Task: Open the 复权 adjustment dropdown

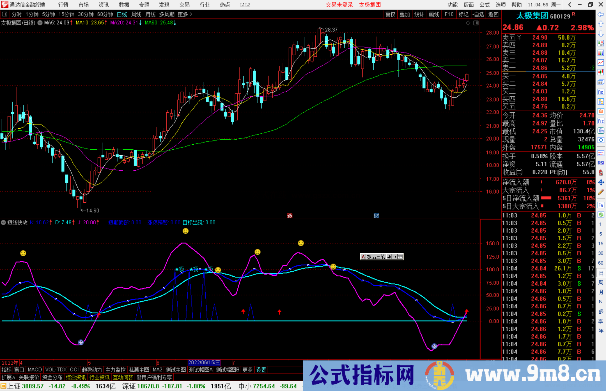Action: (x=390, y=14)
